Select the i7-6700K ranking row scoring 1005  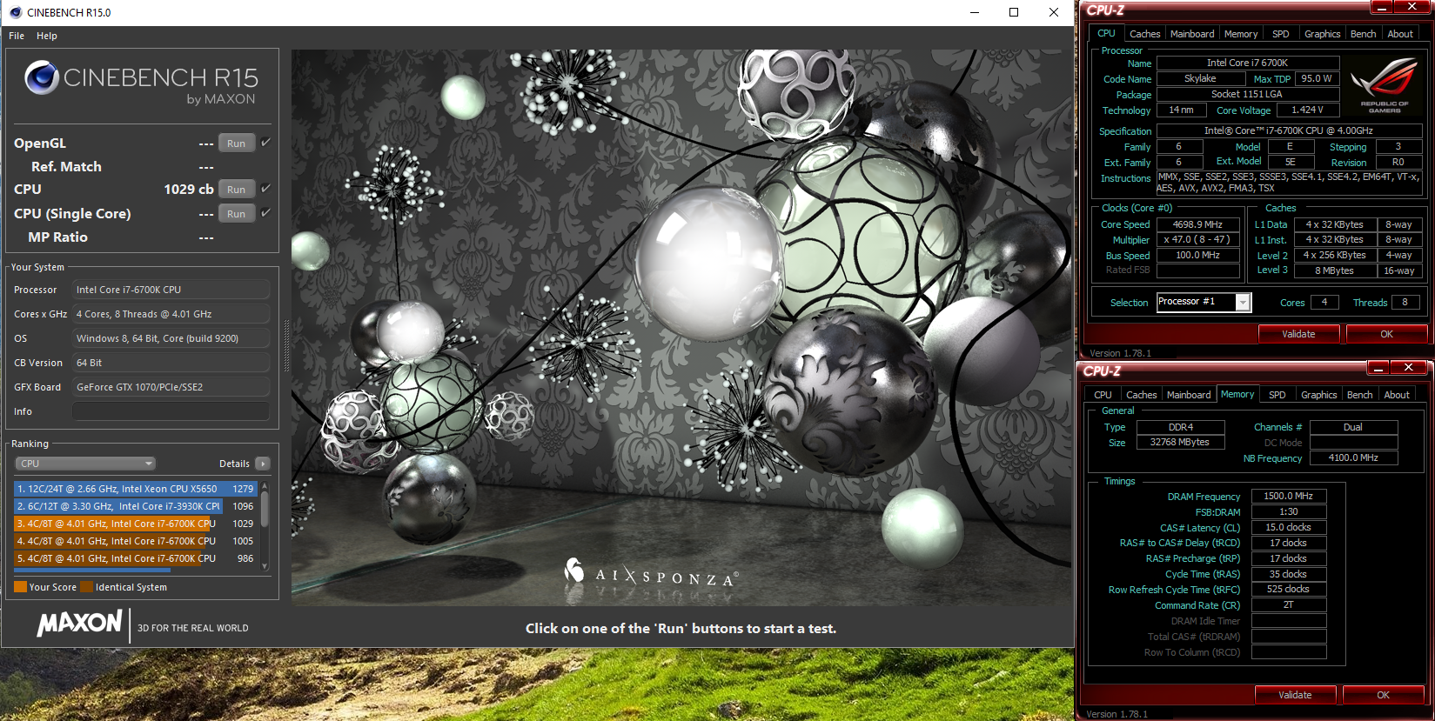(135, 541)
